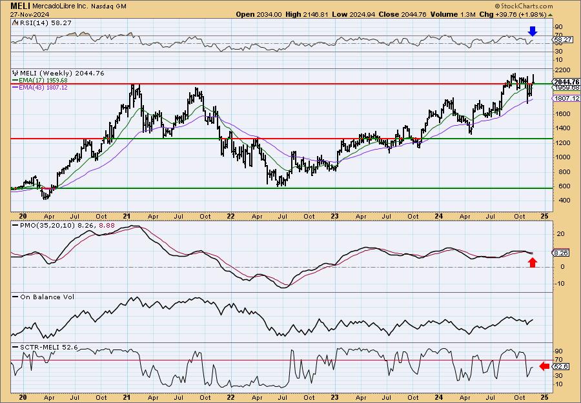Click the MELI (Weekly) 2044.76 legend text
The height and width of the screenshot is (403, 581).
click(62, 73)
